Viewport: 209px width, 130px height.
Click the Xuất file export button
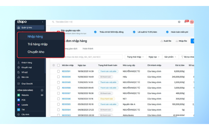[x=166, y=41]
